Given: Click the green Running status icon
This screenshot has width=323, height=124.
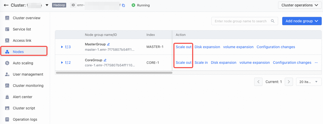Looking at the screenshot, I should [133, 5].
